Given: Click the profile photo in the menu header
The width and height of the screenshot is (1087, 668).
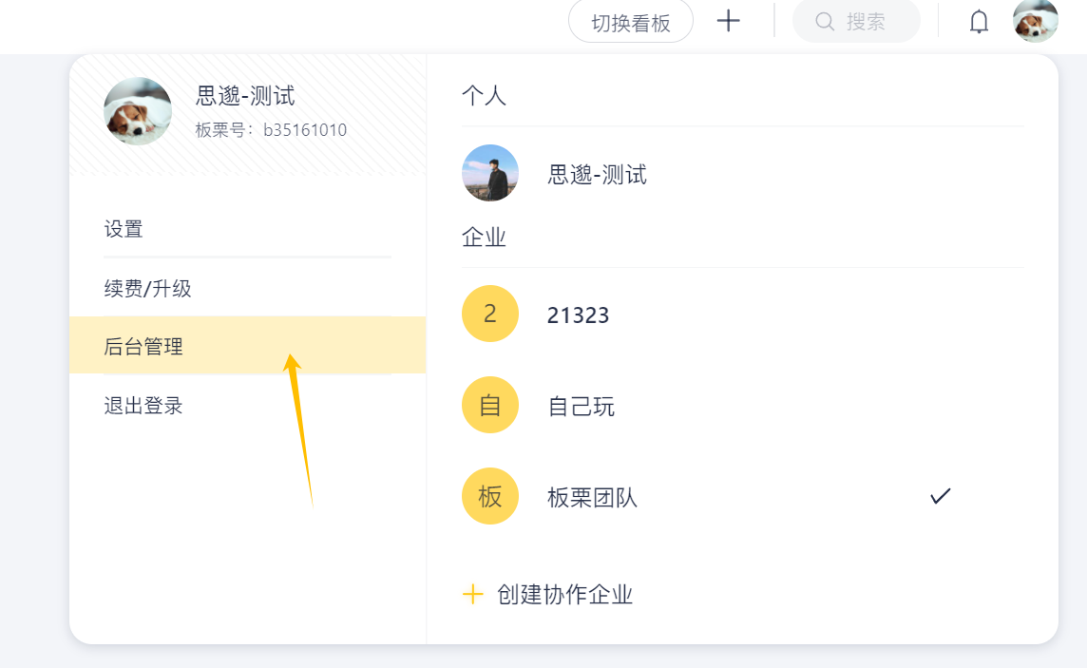Looking at the screenshot, I should pyautogui.click(x=138, y=111).
